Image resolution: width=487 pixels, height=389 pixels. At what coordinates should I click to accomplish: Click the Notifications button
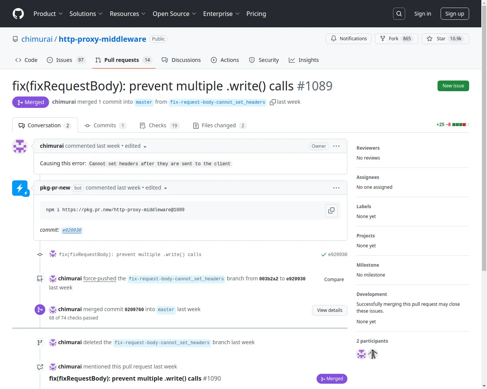[x=349, y=39]
